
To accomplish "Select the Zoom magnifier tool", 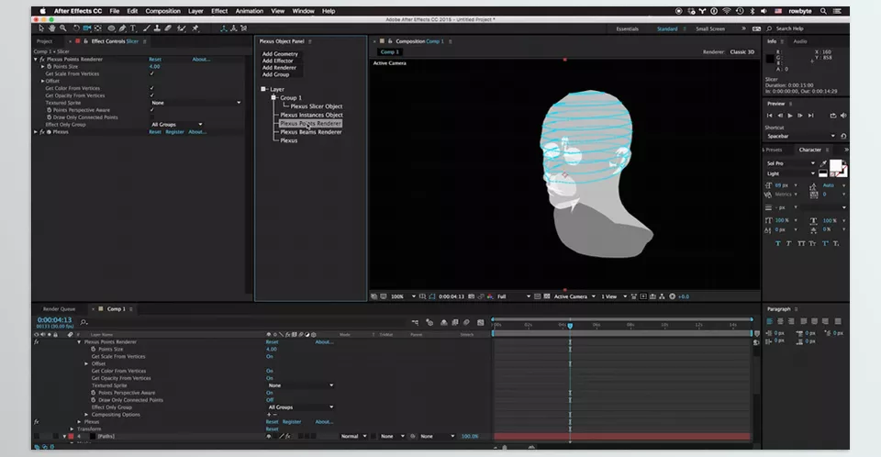I will 62,28.
